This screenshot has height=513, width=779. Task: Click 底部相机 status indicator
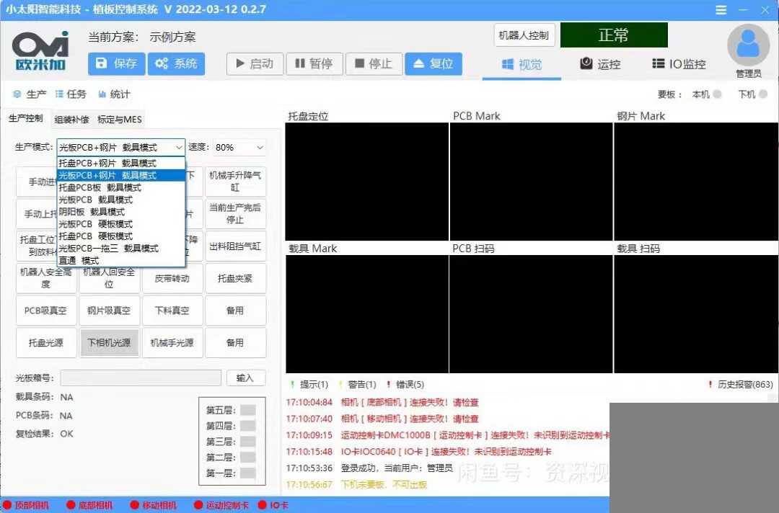point(89,505)
